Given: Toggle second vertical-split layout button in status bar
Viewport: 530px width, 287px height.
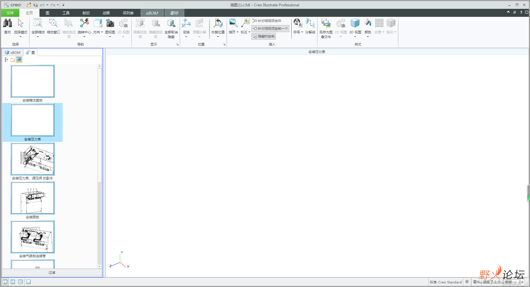Looking at the screenshot, I should (x=13, y=282).
